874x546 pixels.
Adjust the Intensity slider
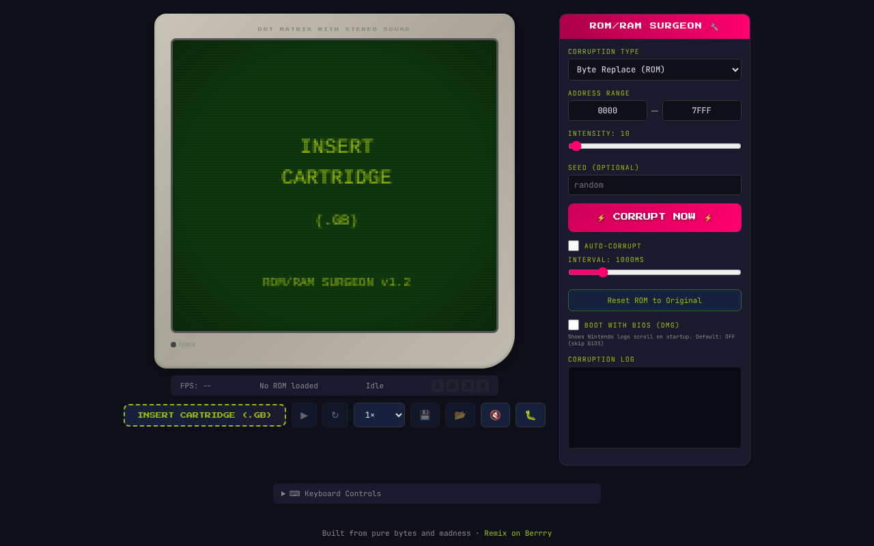(x=655, y=146)
